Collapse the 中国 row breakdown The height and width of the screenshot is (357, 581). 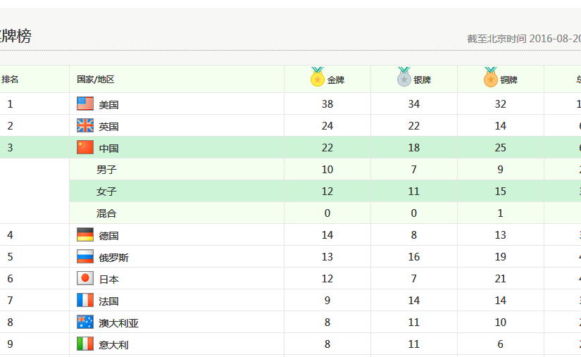pos(108,149)
